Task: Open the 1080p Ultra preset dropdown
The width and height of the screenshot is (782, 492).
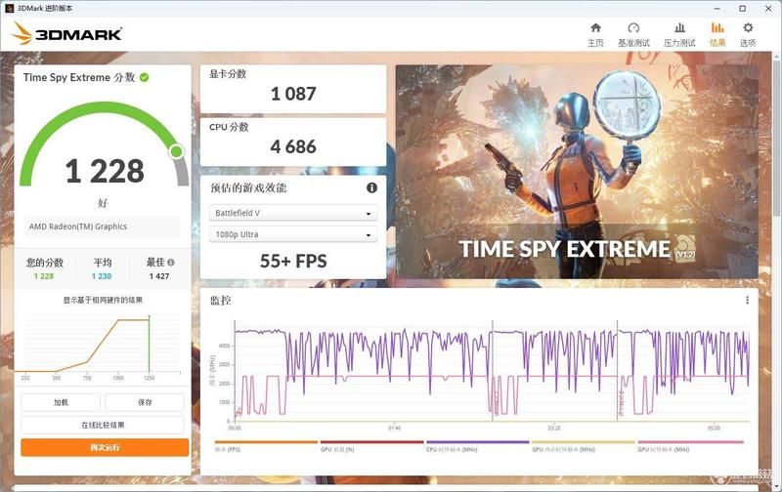Action: pyautogui.click(x=293, y=234)
